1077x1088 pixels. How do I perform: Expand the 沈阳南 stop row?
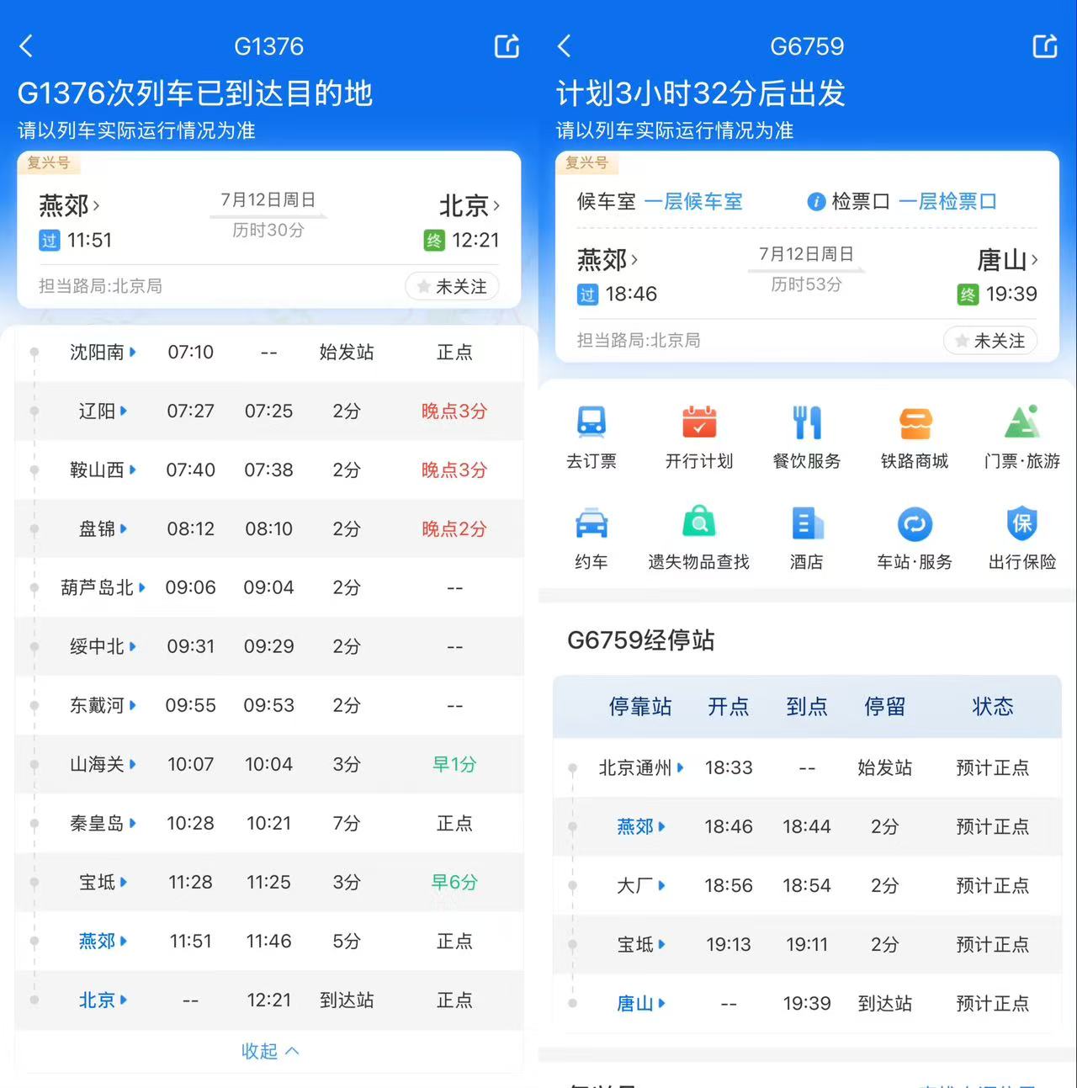[269, 352]
